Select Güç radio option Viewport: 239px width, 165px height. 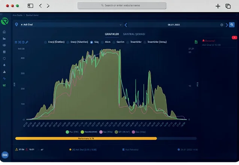click(91, 42)
